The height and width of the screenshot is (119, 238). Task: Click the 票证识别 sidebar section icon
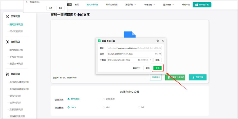(x=7, y=74)
